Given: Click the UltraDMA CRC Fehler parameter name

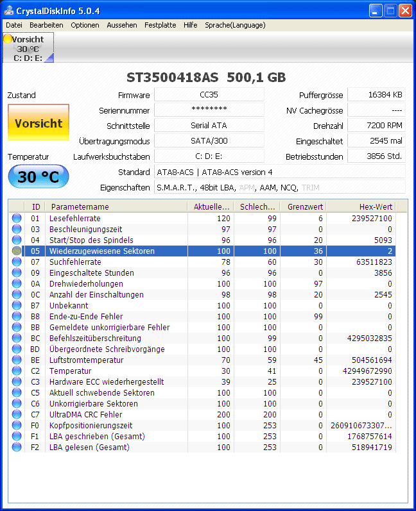Looking at the screenshot, I should click(85, 415).
